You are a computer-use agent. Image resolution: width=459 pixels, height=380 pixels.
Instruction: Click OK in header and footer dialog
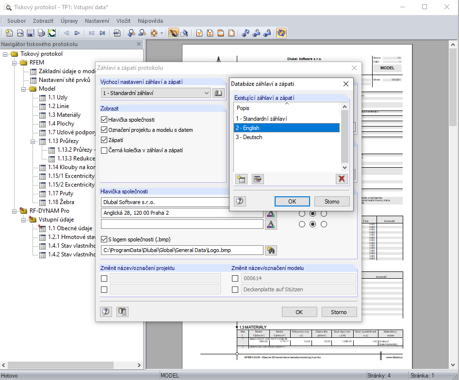(x=299, y=312)
